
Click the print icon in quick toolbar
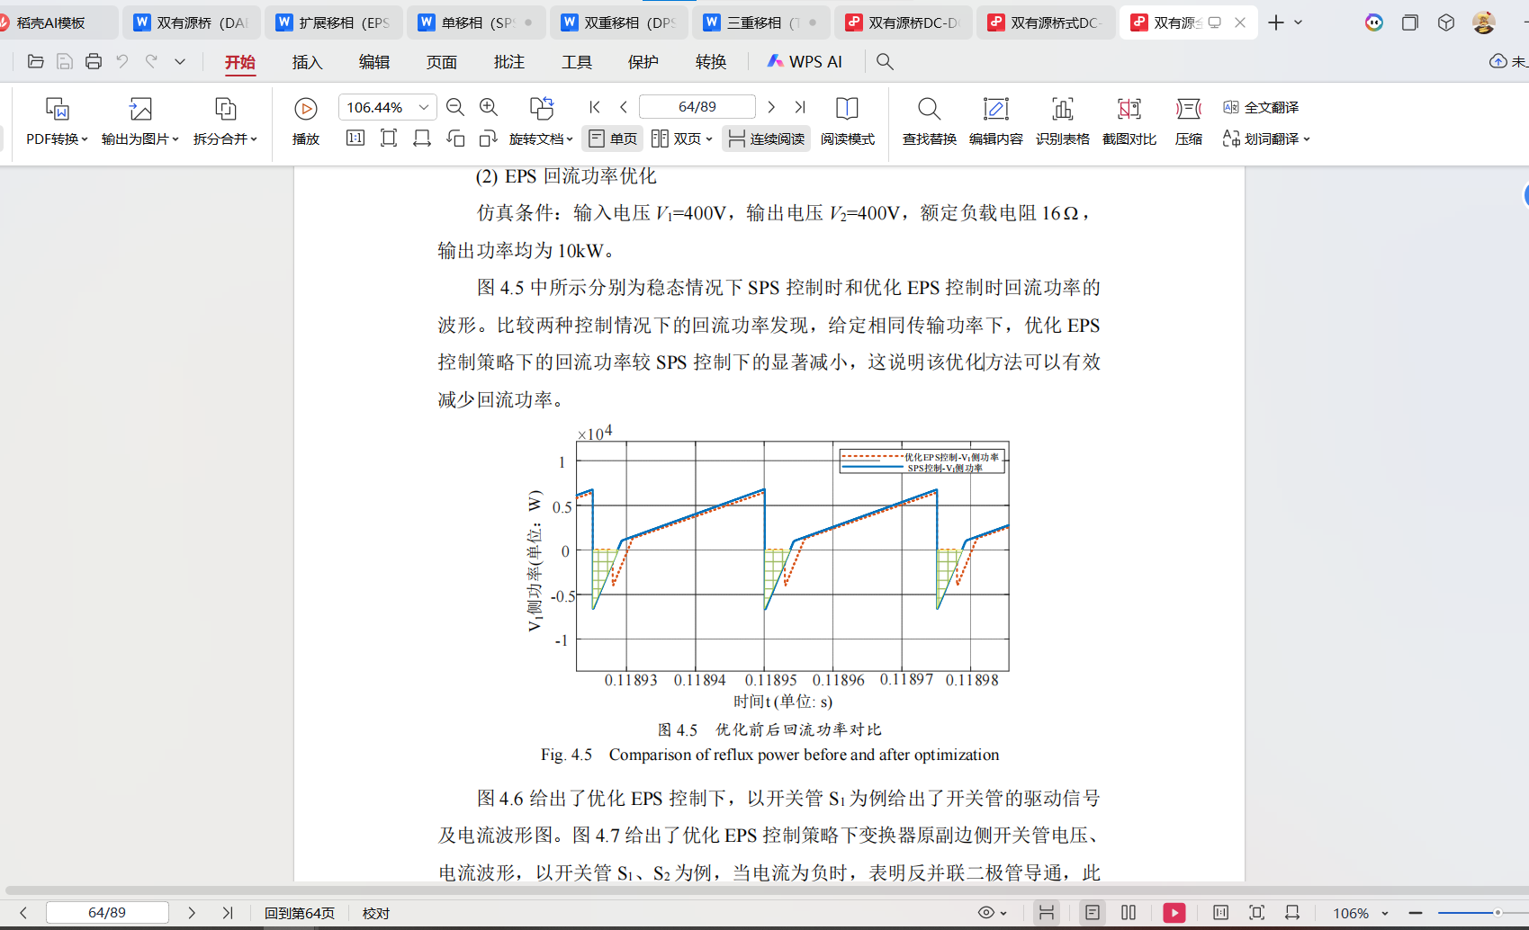(94, 61)
